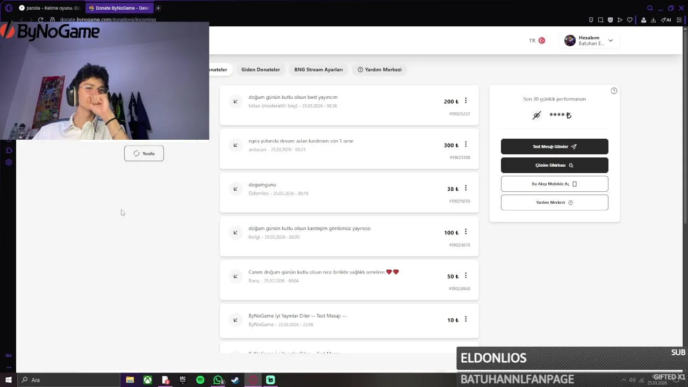Open a new browser tab
The height and width of the screenshot is (387, 688).
(x=158, y=8)
